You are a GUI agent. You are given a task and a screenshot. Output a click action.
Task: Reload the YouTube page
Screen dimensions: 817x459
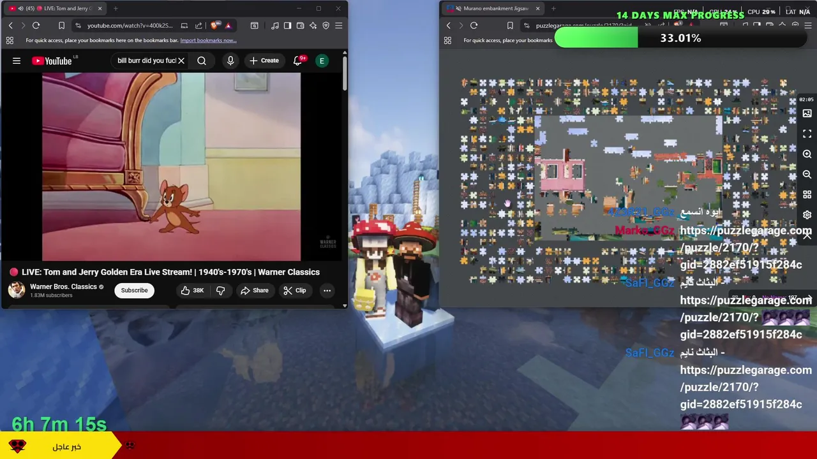pos(36,25)
